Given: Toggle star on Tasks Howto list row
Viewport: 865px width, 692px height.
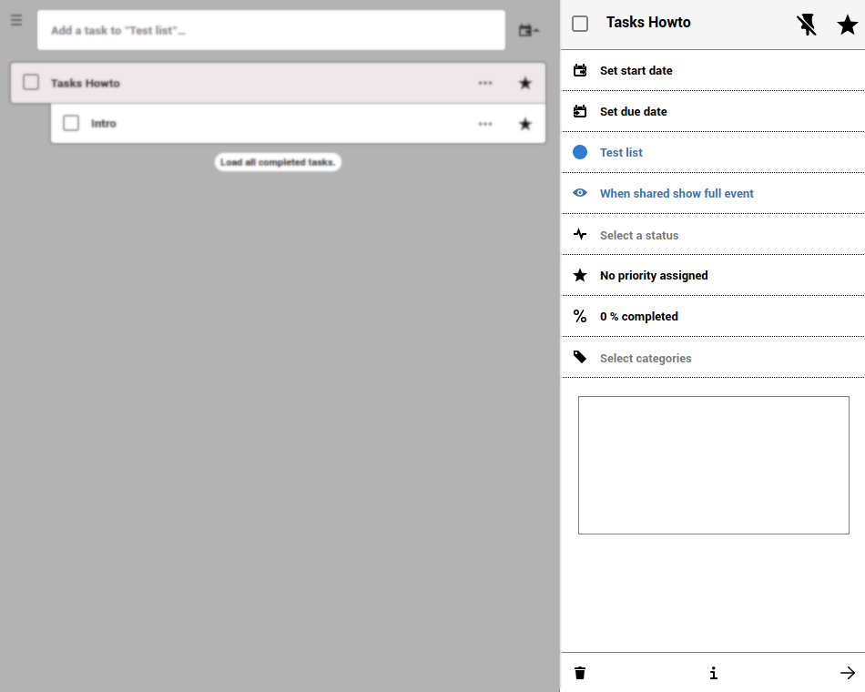Looking at the screenshot, I should [x=525, y=84].
